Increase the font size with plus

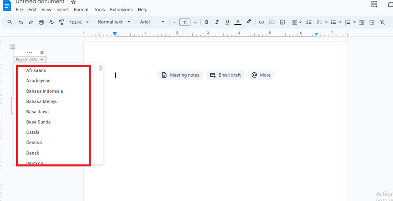[x=195, y=22]
